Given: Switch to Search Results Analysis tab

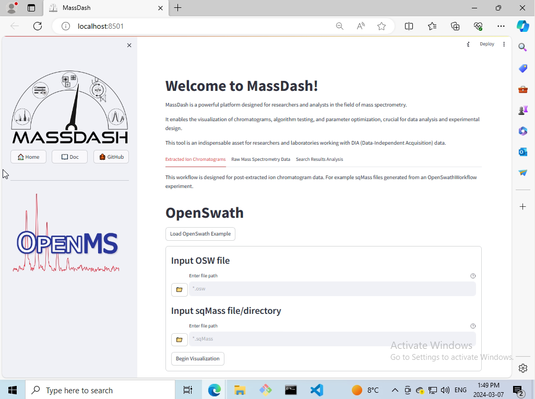Looking at the screenshot, I should point(319,159).
